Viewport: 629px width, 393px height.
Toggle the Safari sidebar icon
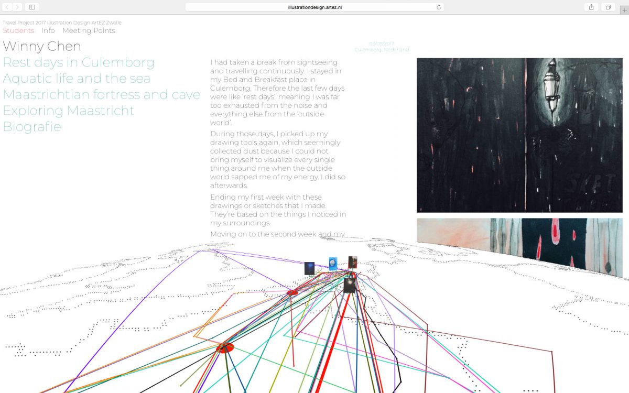[x=32, y=7]
